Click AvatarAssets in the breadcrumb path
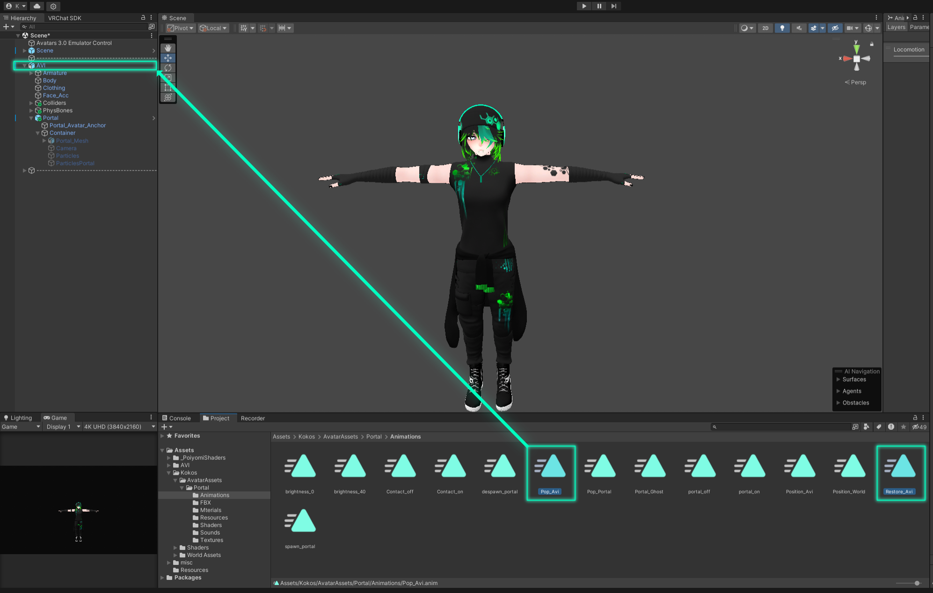 [340, 436]
